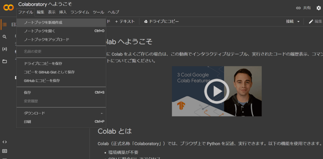Select GitHub にコピーを保存 menu item

click(61, 81)
